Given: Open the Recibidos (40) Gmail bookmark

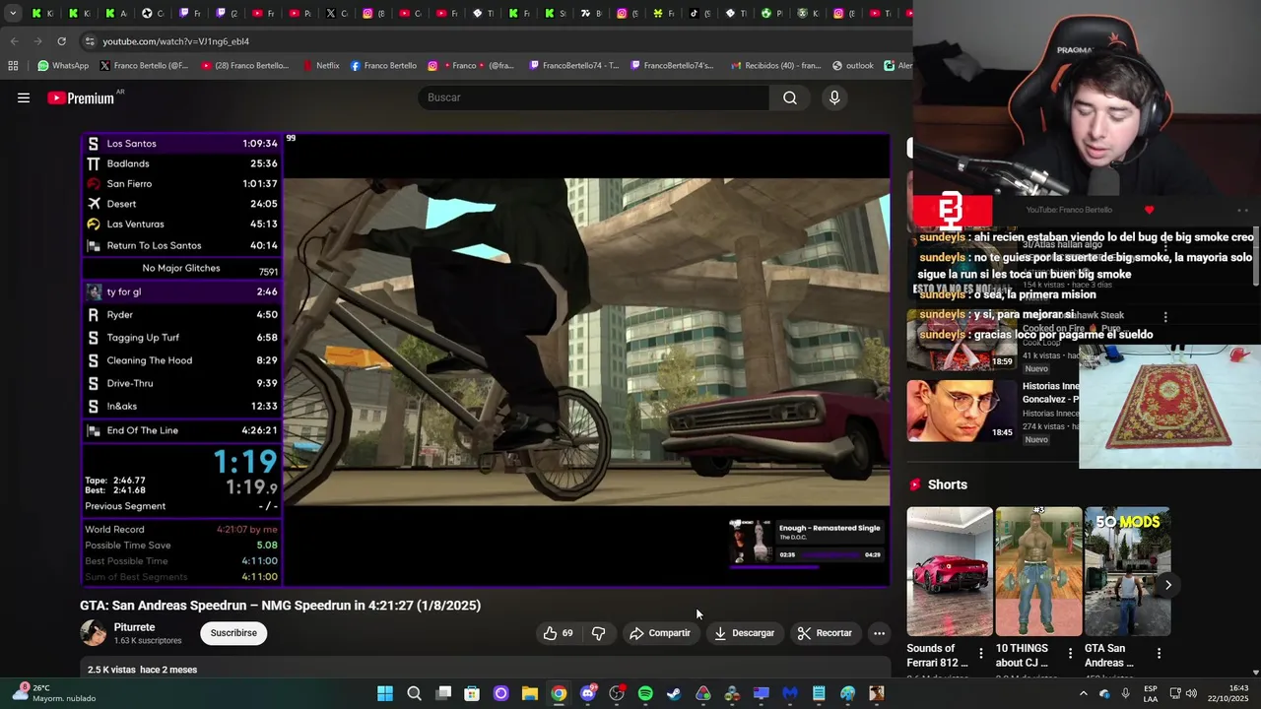Looking at the screenshot, I should tap(775, 66).
